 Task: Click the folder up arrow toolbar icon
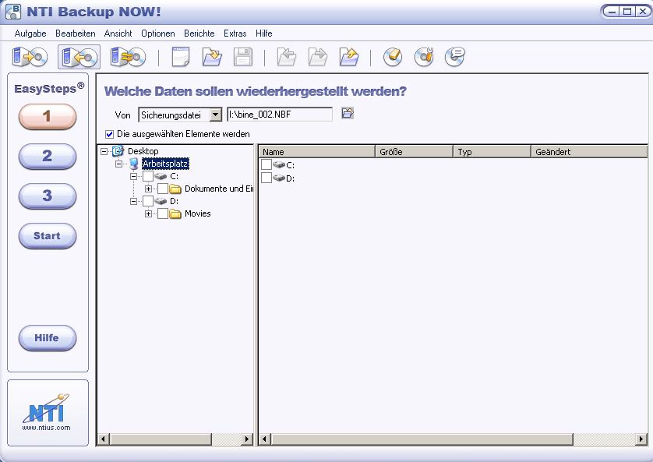(349, 57)
